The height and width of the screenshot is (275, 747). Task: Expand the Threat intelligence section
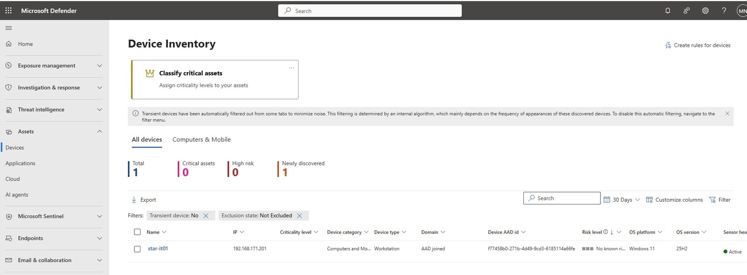[x=99, y=110]
